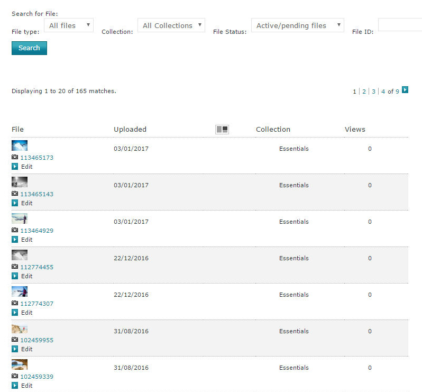This screenshot has height=392, width=422.
Task: Open thumbnail of file 113465173
Action: click(x=20, y=145)
